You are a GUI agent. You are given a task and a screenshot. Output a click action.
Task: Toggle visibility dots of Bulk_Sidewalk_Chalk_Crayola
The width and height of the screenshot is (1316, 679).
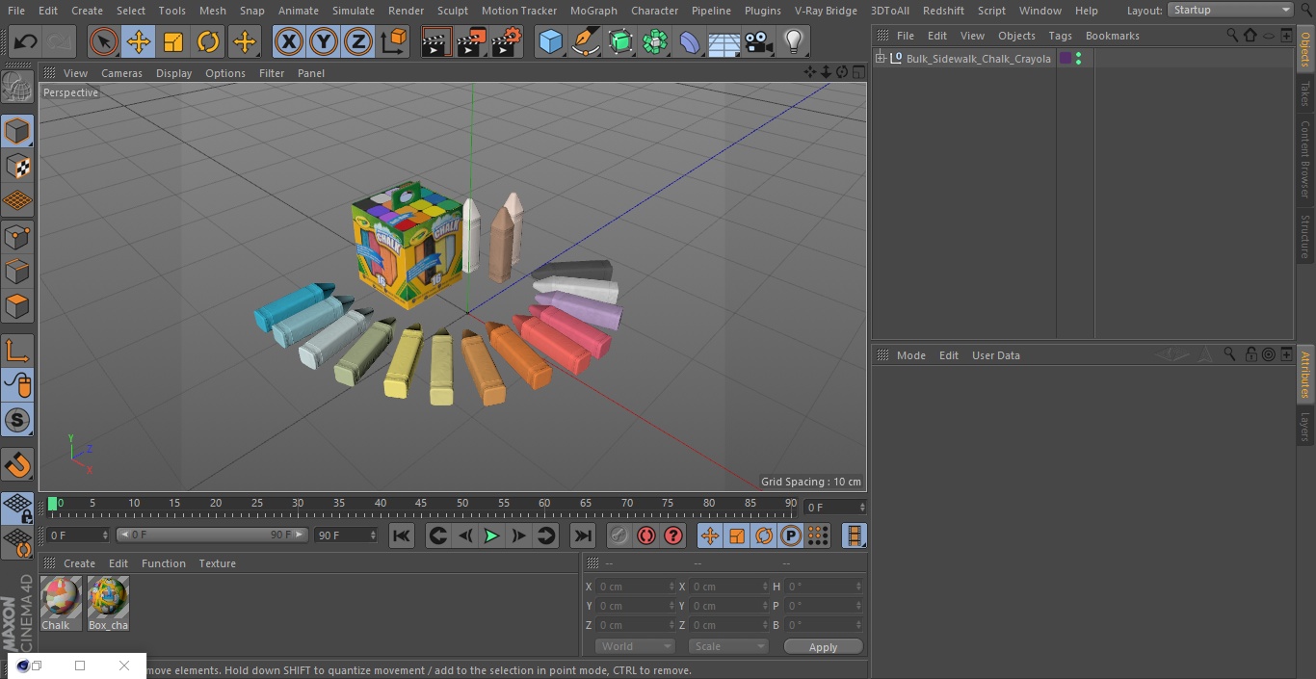(1078, 59)
